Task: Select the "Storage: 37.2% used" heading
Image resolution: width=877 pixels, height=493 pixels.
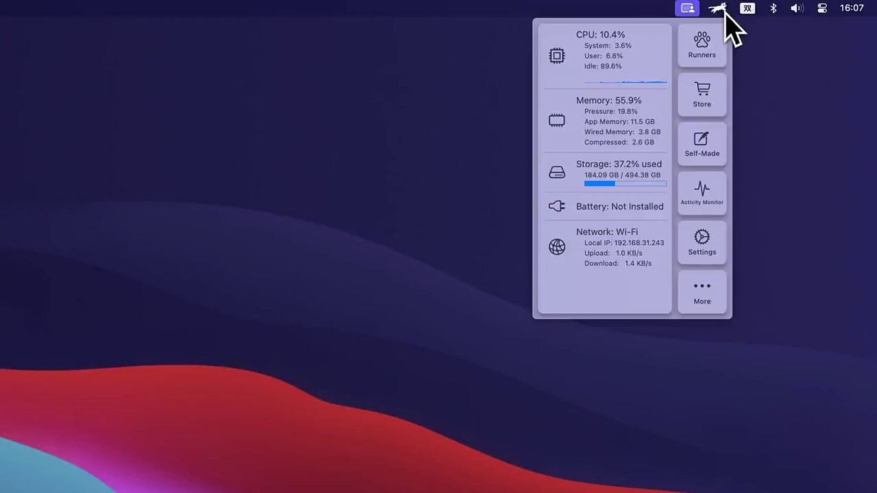Action: (x=619, y=164)
